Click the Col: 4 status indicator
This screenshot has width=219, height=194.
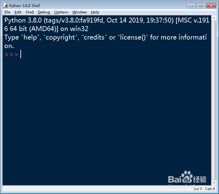(x=210, y=189)
